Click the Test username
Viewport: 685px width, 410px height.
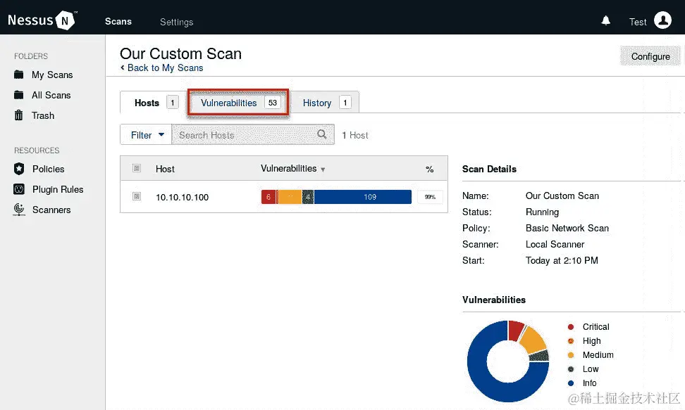pyautogui.click(x=637, y=22)
